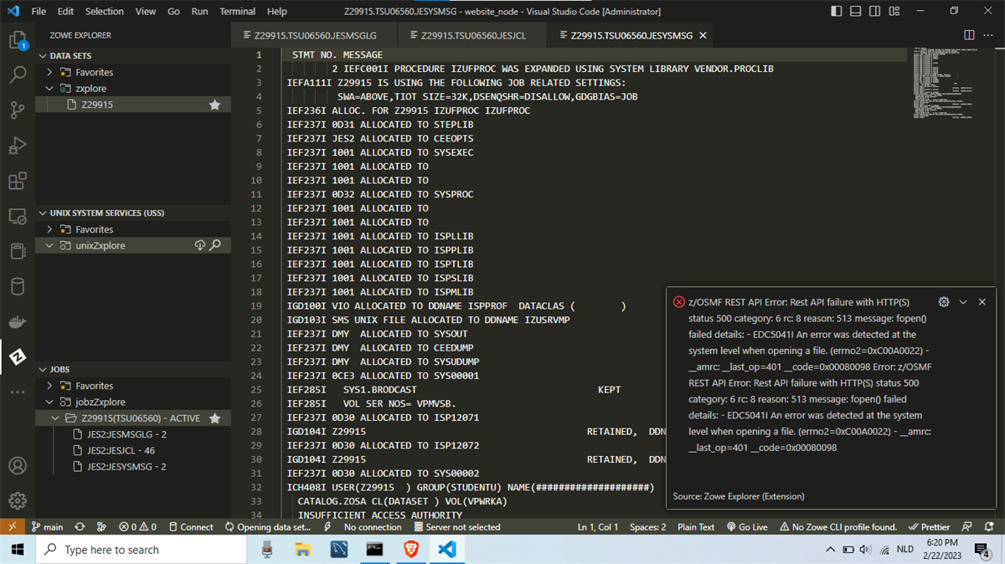1005x564 pixels.
Task: Open the Database cylinder icon view
Action: point(18,286)
